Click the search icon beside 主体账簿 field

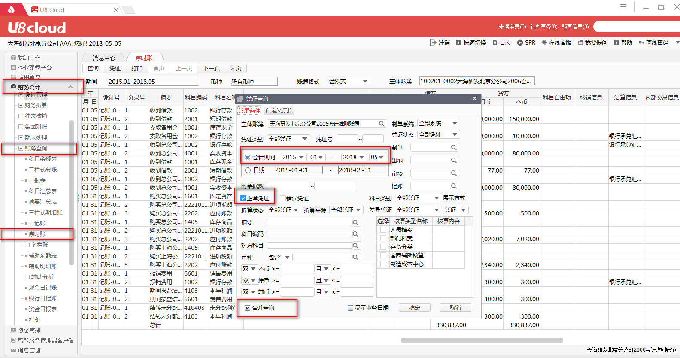[x=381, y=124]
